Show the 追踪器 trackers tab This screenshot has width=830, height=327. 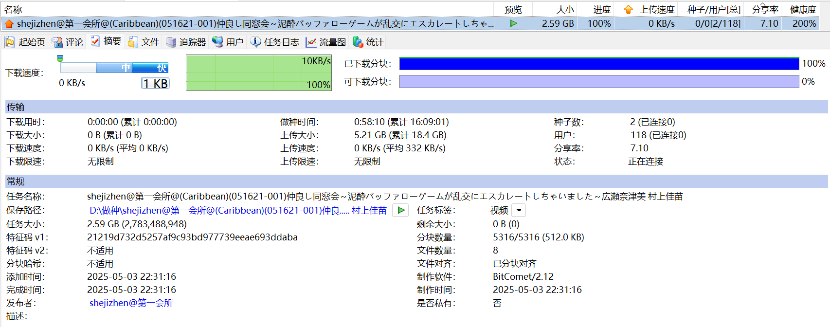(186, 42)
